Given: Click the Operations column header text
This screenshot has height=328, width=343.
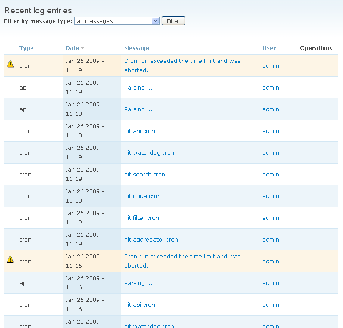Looking at the screenshot, I should pos(316,48).
